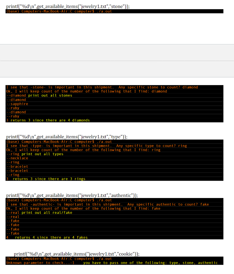Click the line "I see that -type- is important"
The image size is (234, 274).
point(97,146)
